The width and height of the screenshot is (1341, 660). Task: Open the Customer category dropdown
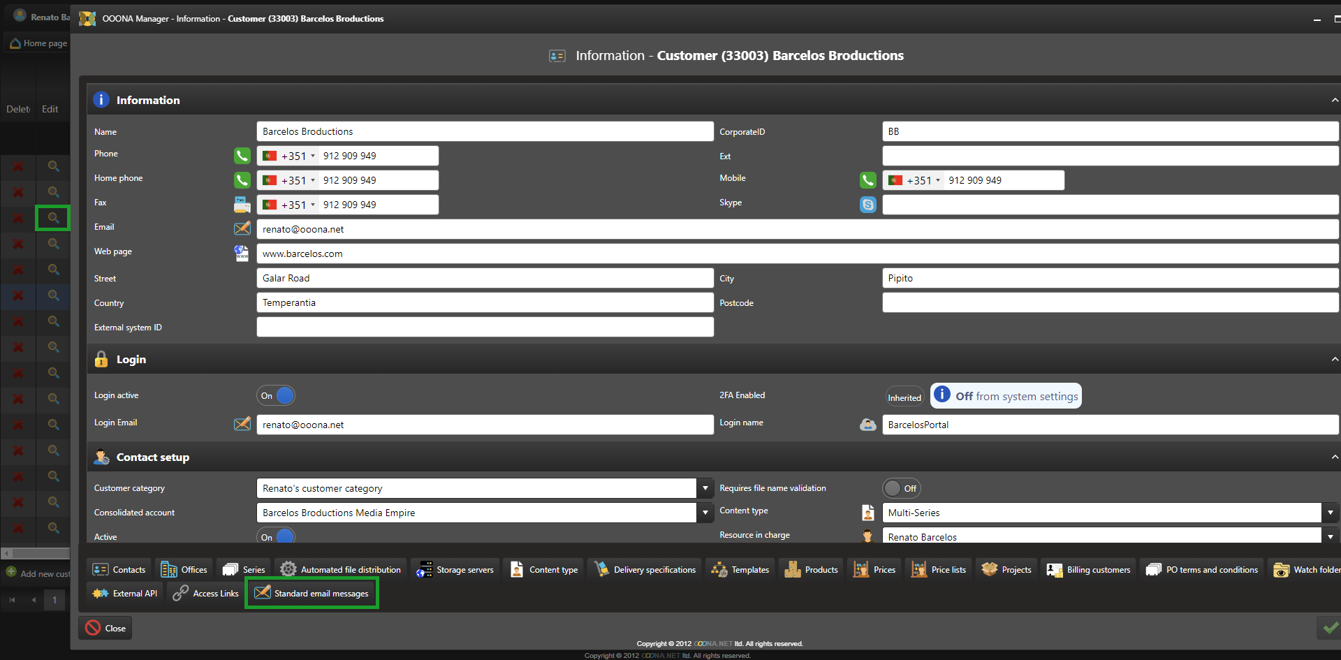[x=705, y=488]
